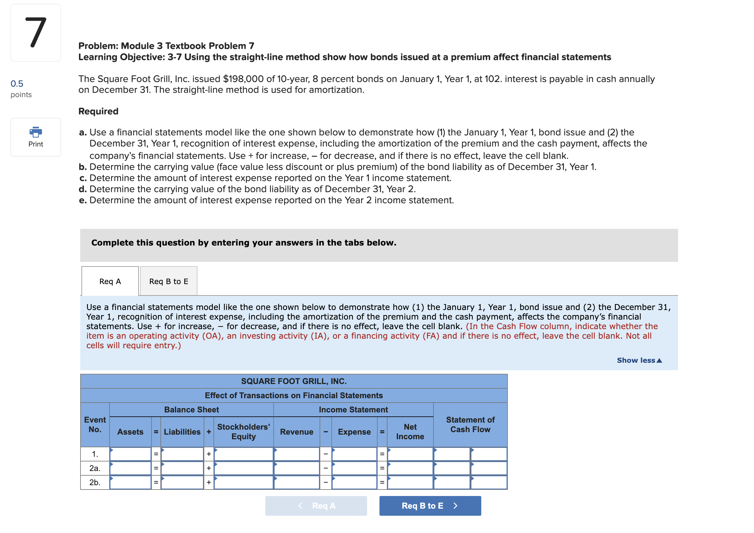The width and height of the screenshot is (754, 533).
Task: Click the grayed Req A previous button
Action: pyautogui.click(x=316, y=506)
